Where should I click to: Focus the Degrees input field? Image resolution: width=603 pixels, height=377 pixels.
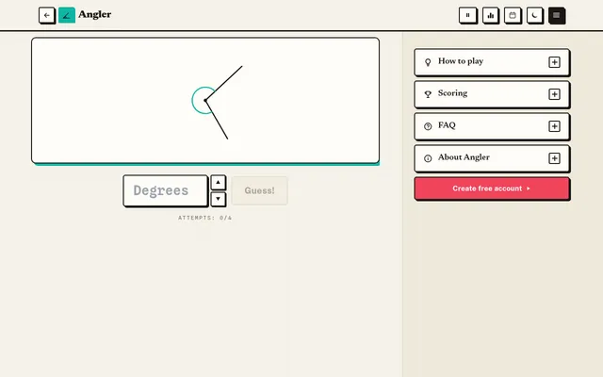click(166, 190)
